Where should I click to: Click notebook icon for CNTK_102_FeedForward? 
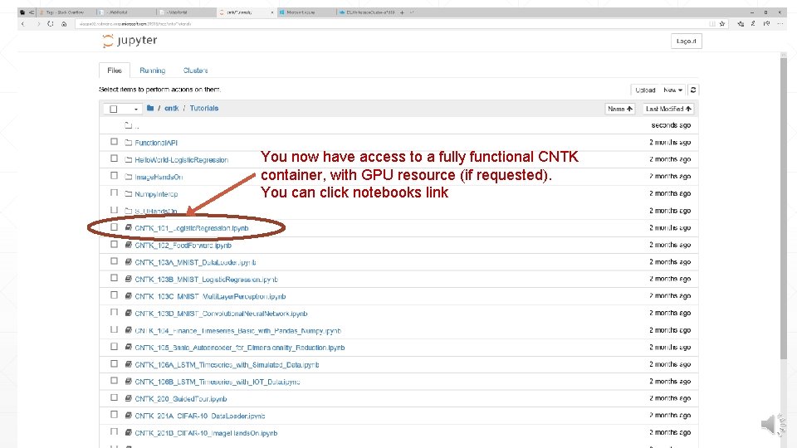pyautogui.click(x=129, y=245)
